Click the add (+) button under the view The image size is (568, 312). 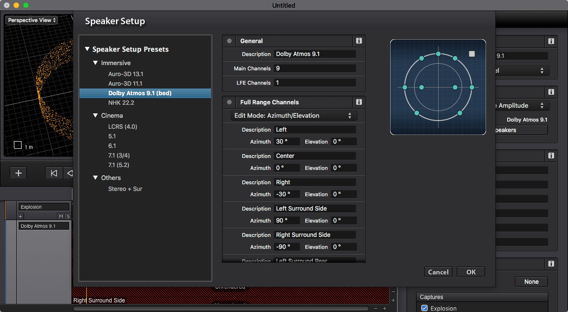[19, 173]
